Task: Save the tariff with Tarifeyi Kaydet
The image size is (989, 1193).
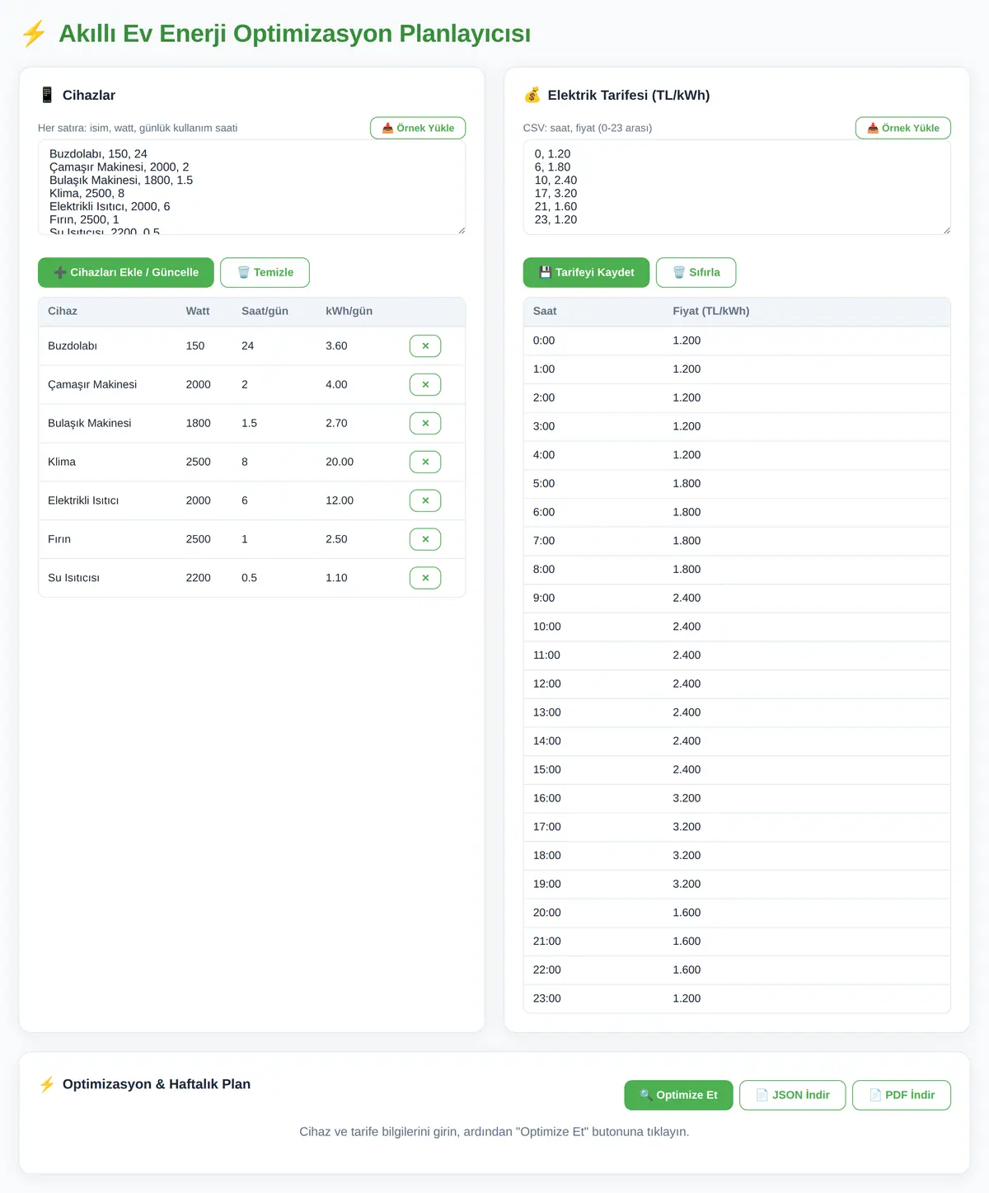Action: [586, 273]
